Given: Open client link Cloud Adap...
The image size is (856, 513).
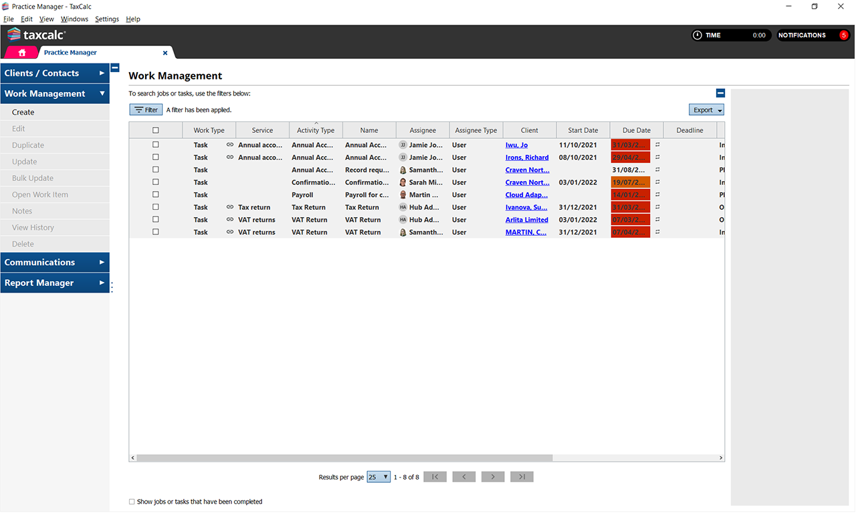Looking at the screenshot, I should click(x=527, y=195).
